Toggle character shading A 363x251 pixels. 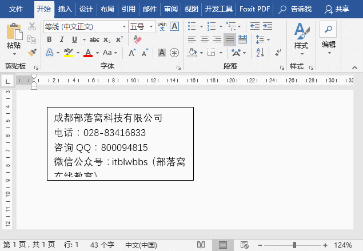point(162,53)
